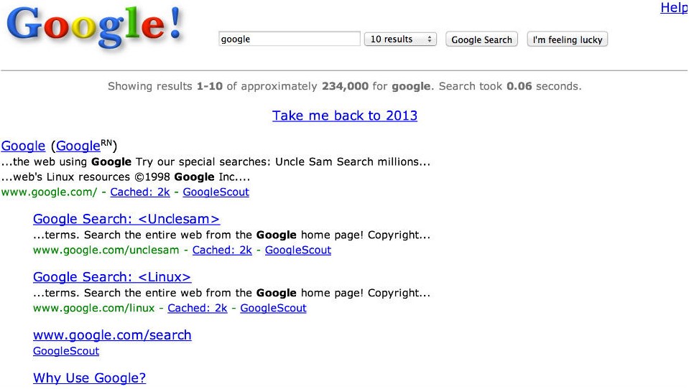Focus the search field containing google
This screenshot has height=389, width=689.
(289, 39)
